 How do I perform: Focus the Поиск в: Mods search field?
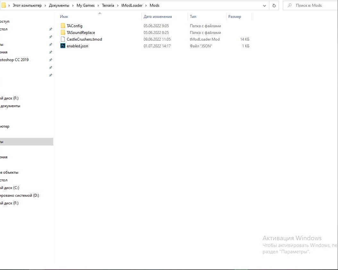tap(310, 5)
